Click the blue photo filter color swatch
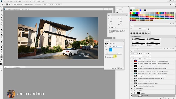 pos(111,50)
